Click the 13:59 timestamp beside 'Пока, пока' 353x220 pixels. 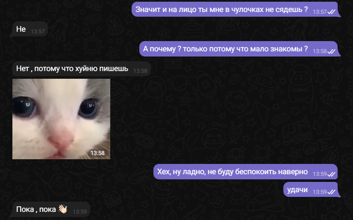[80, 212]
